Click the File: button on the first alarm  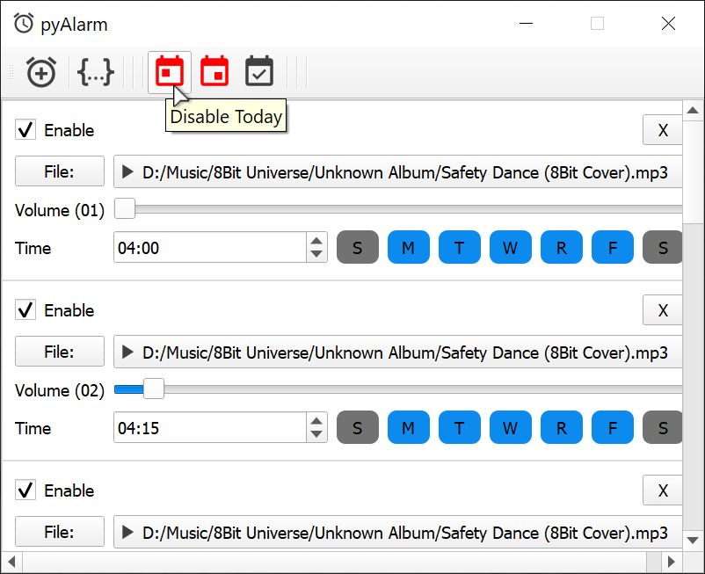59,172
